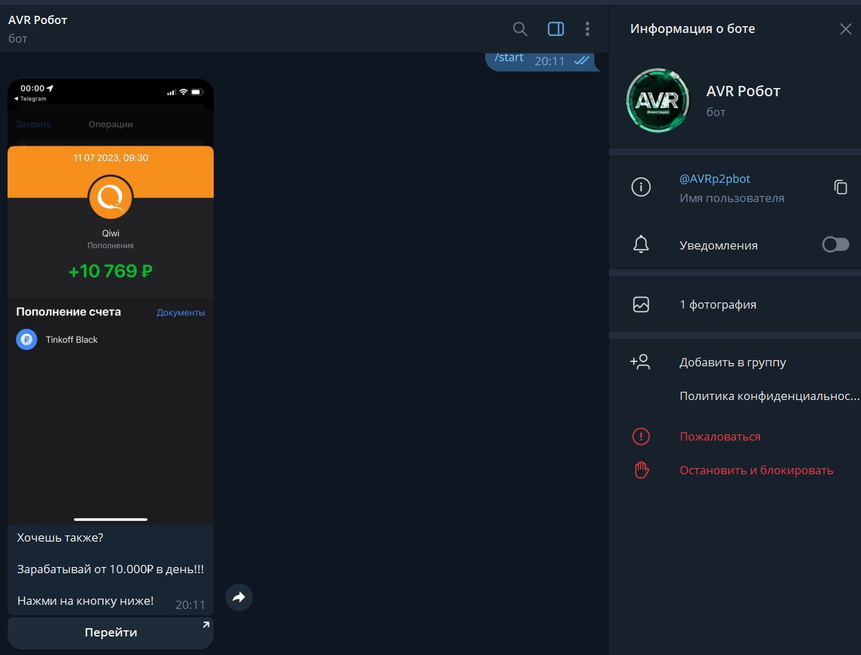Click the info circle icon beside username

tap(641, 187)
